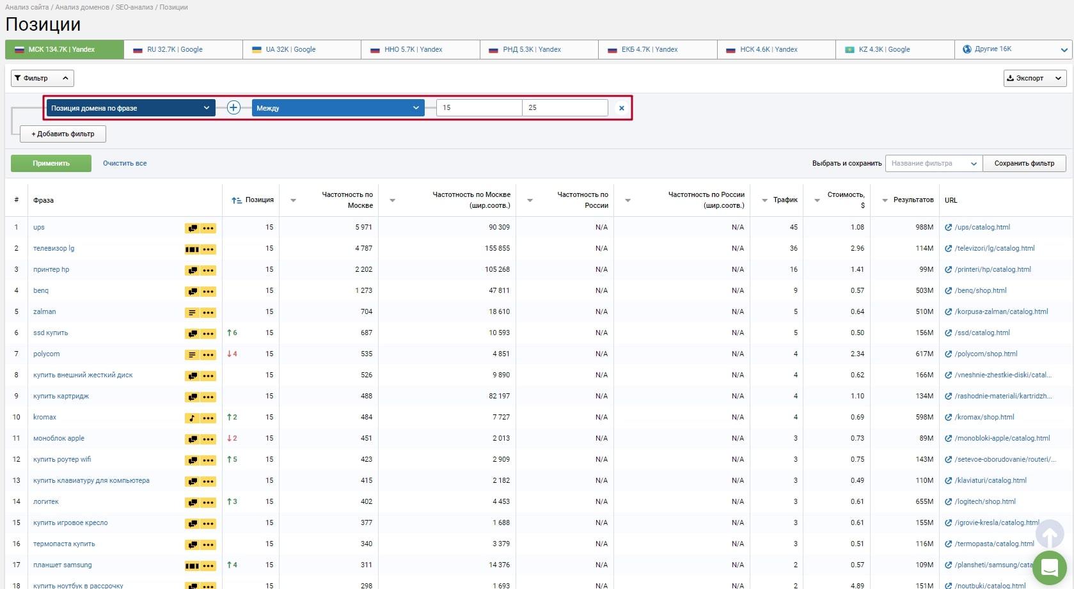Open sort arrow for Частотность по России
1074x589 pixels.
pyautogui.click(x=530, y=201)
